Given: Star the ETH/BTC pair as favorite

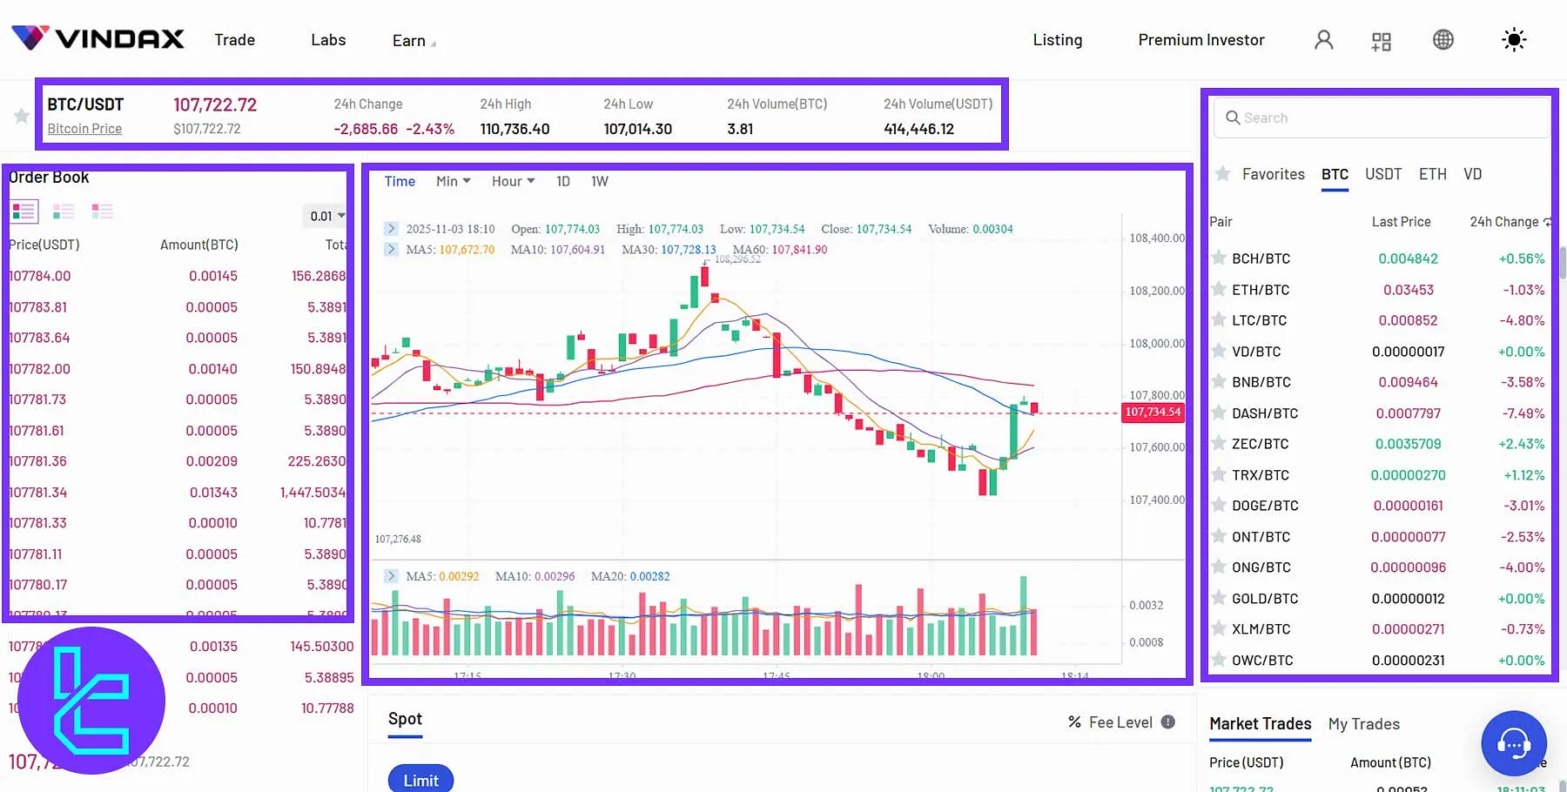Looking at the screenshot, I should click(1218, 289).
